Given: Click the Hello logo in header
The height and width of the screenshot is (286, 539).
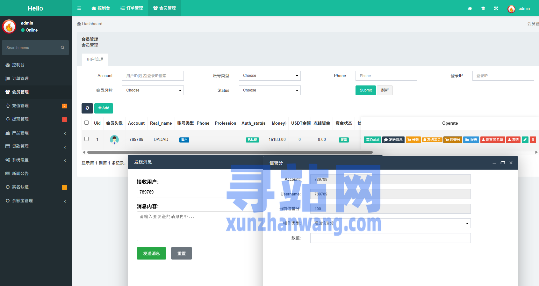Looking at the screenshot, I should coord(35,8).
